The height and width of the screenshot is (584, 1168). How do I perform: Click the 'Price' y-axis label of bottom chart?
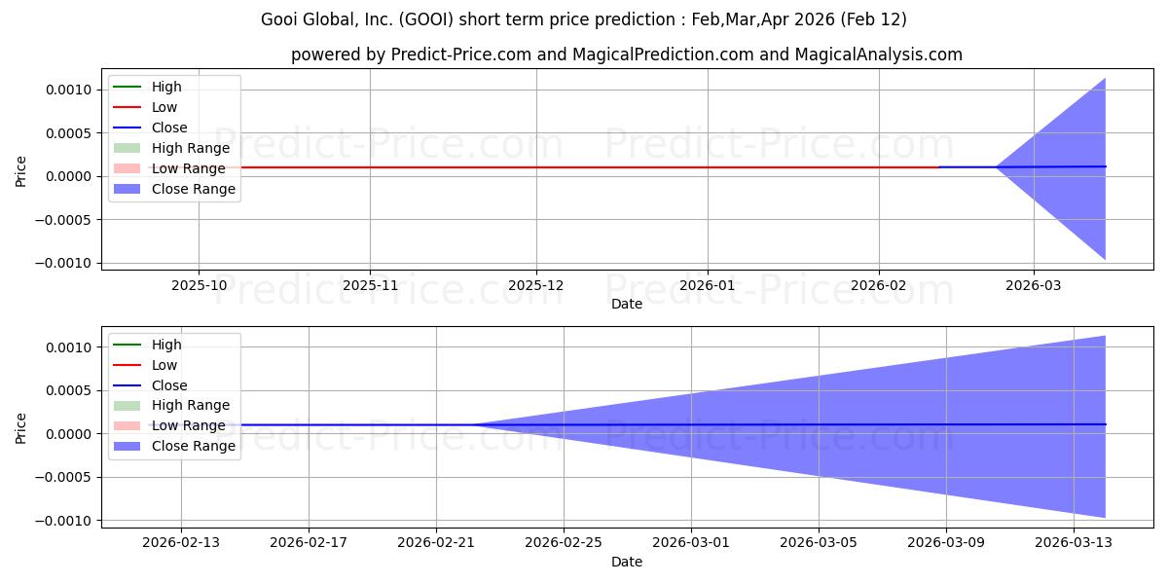[x=21, y=428]
